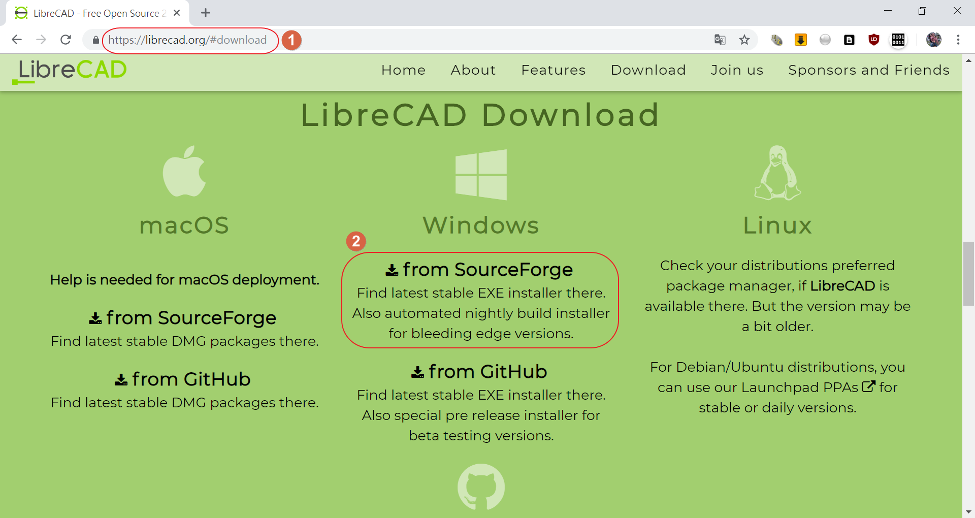Bookmark this page with the star icon
Screen dimensions: 975x518
744,40
